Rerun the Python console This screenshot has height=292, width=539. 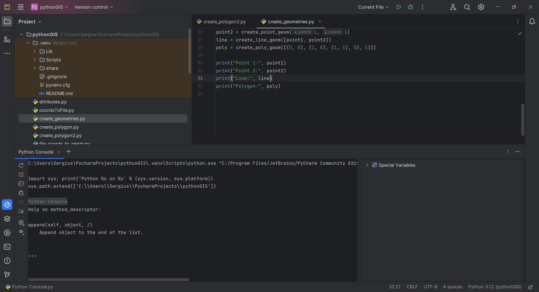coord(21,165)
